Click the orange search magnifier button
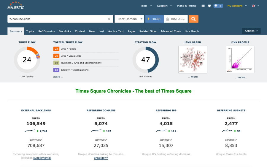The image size is (267, 167). pyautogui.click(x=193, y=19)
